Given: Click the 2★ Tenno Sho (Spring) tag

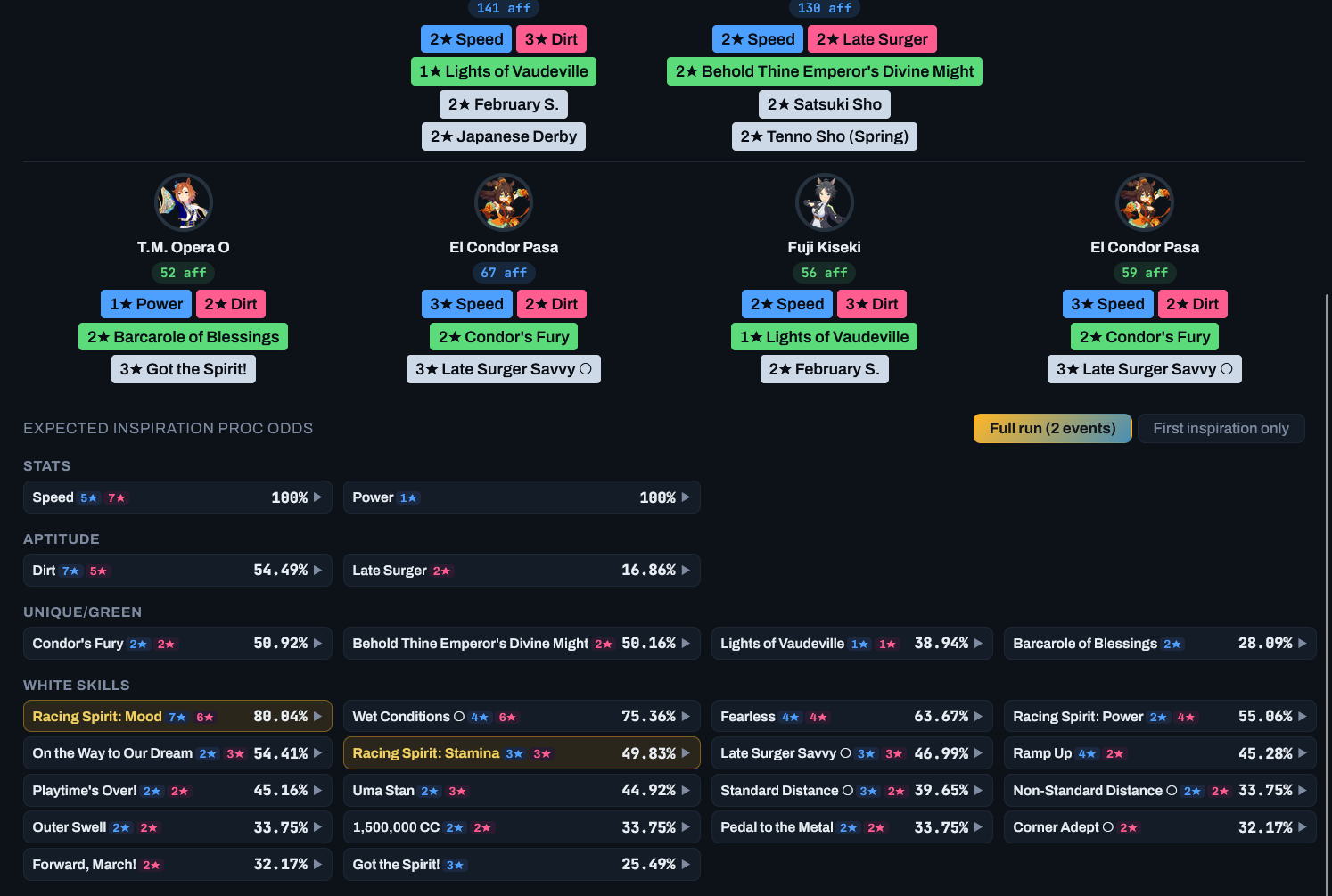Looking at the screenshot, I should click(x=825, y=136).
